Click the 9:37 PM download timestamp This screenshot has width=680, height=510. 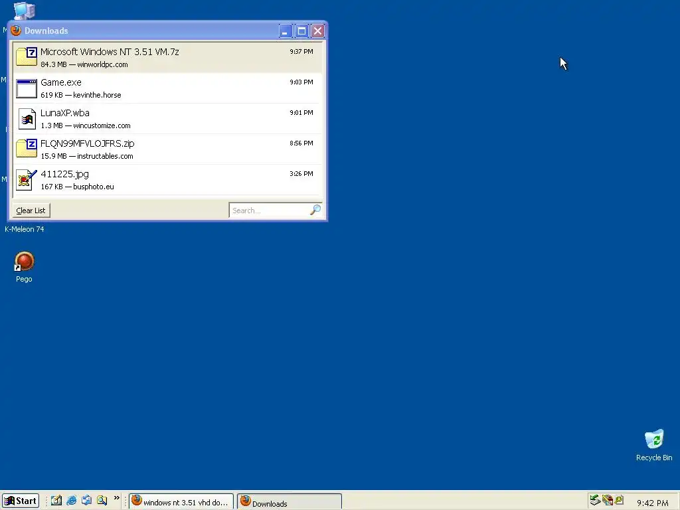coord(301,52)
